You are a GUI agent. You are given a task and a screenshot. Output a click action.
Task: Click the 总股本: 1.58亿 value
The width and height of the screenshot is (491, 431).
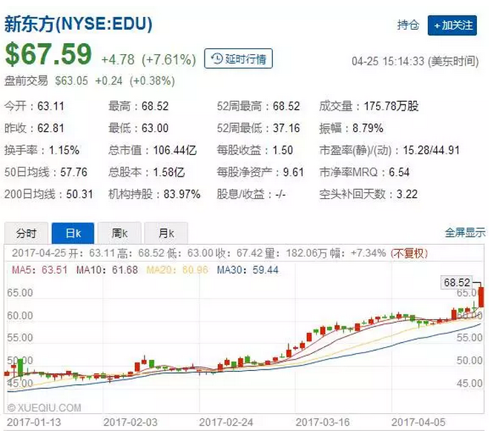coord(169,172)
